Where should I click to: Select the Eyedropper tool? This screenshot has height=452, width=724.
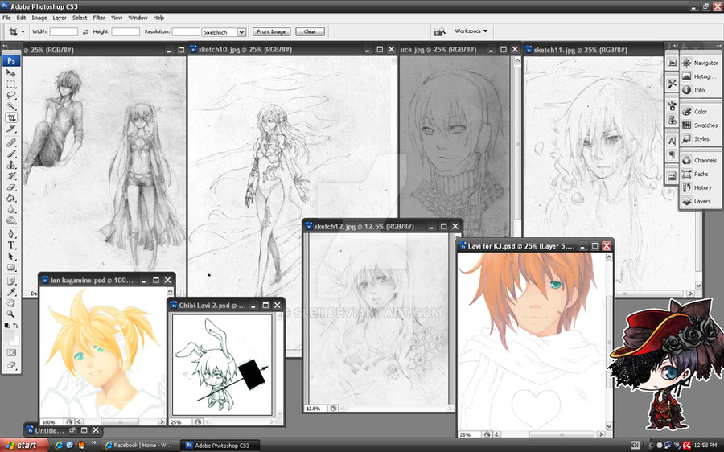point(11,292)
